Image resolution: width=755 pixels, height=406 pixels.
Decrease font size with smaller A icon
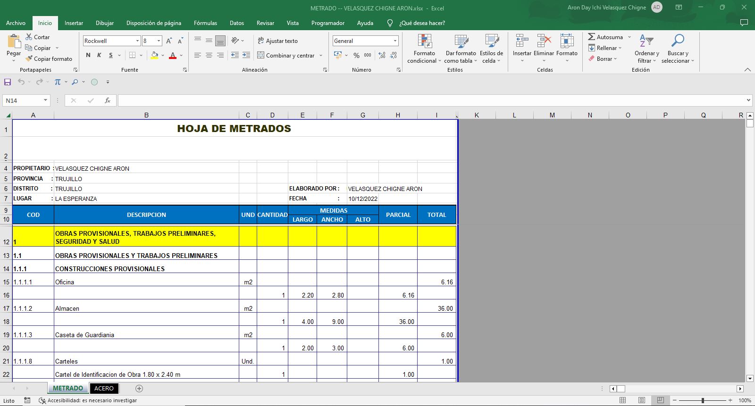point(180,41)
